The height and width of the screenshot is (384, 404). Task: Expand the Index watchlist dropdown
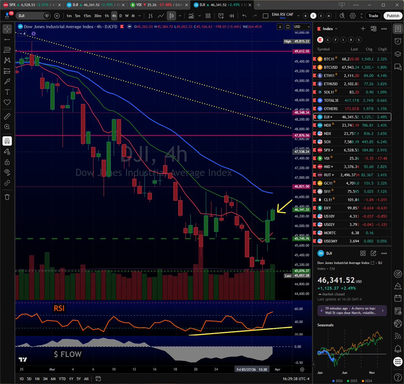click(x=336, y=29)
